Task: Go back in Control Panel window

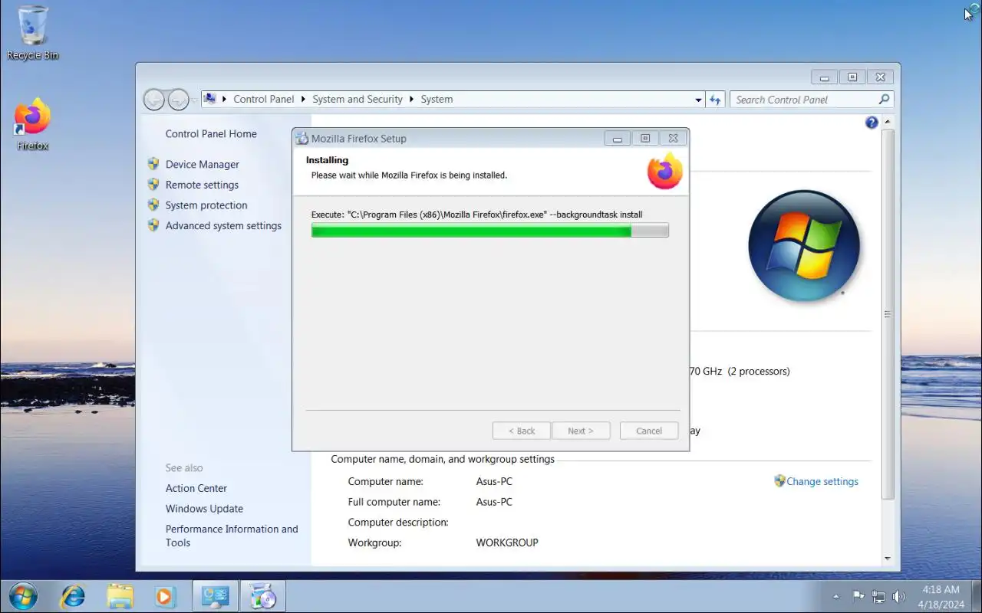Action: 154,100
